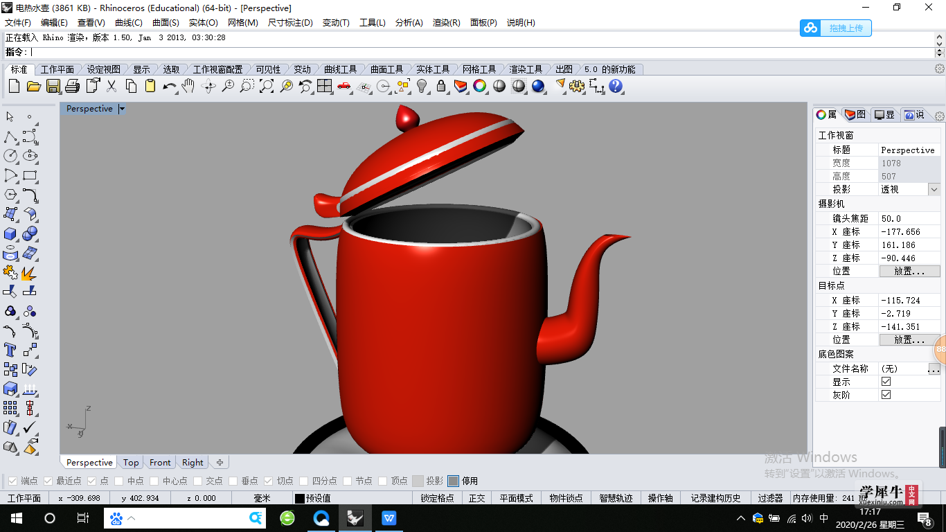The image size is (946, 532).
Task: Toggle 正交 mode in the status bar
Action: pyautogui.click(x=477, y=498)
